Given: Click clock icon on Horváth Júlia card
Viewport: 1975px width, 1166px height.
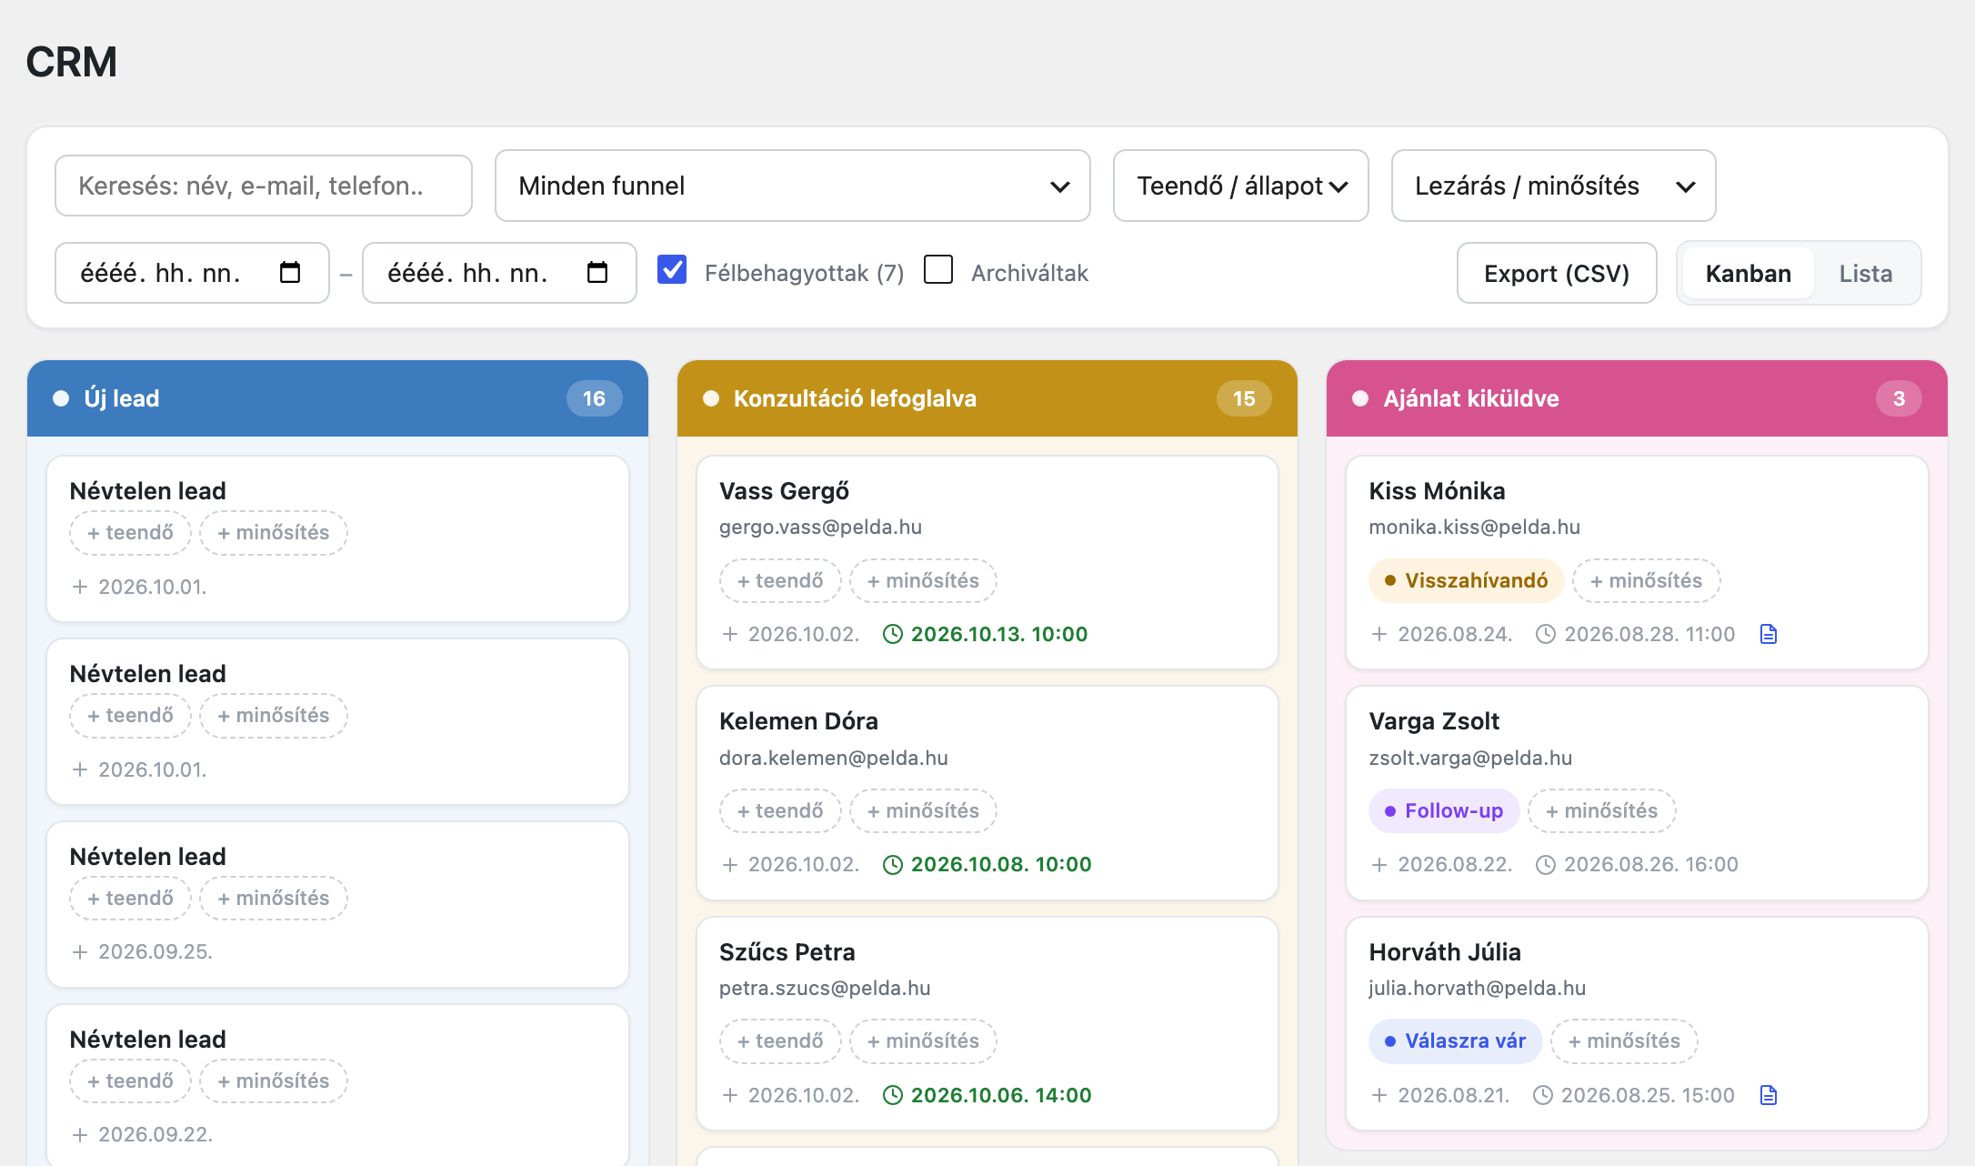Looking at the screenshot, I should 1542,1095.
